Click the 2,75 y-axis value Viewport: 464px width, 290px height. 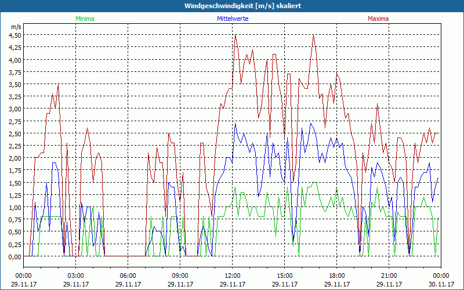tap(15, 121)
